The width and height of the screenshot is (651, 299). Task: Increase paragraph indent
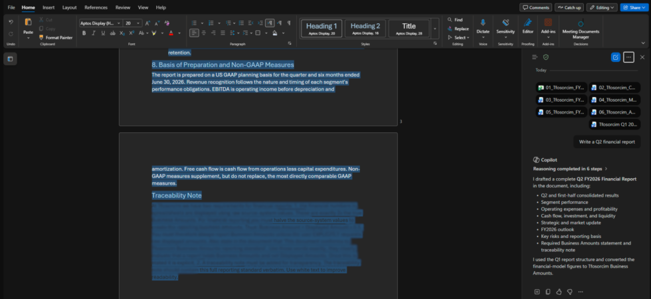[x=260, y=23]
